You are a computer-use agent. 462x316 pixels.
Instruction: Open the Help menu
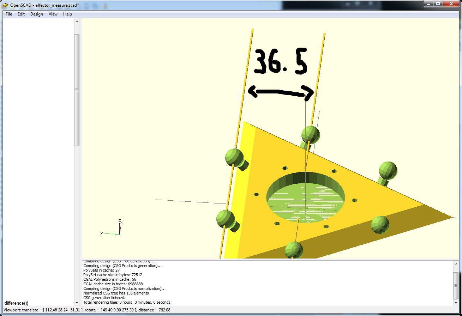point(67,14)
